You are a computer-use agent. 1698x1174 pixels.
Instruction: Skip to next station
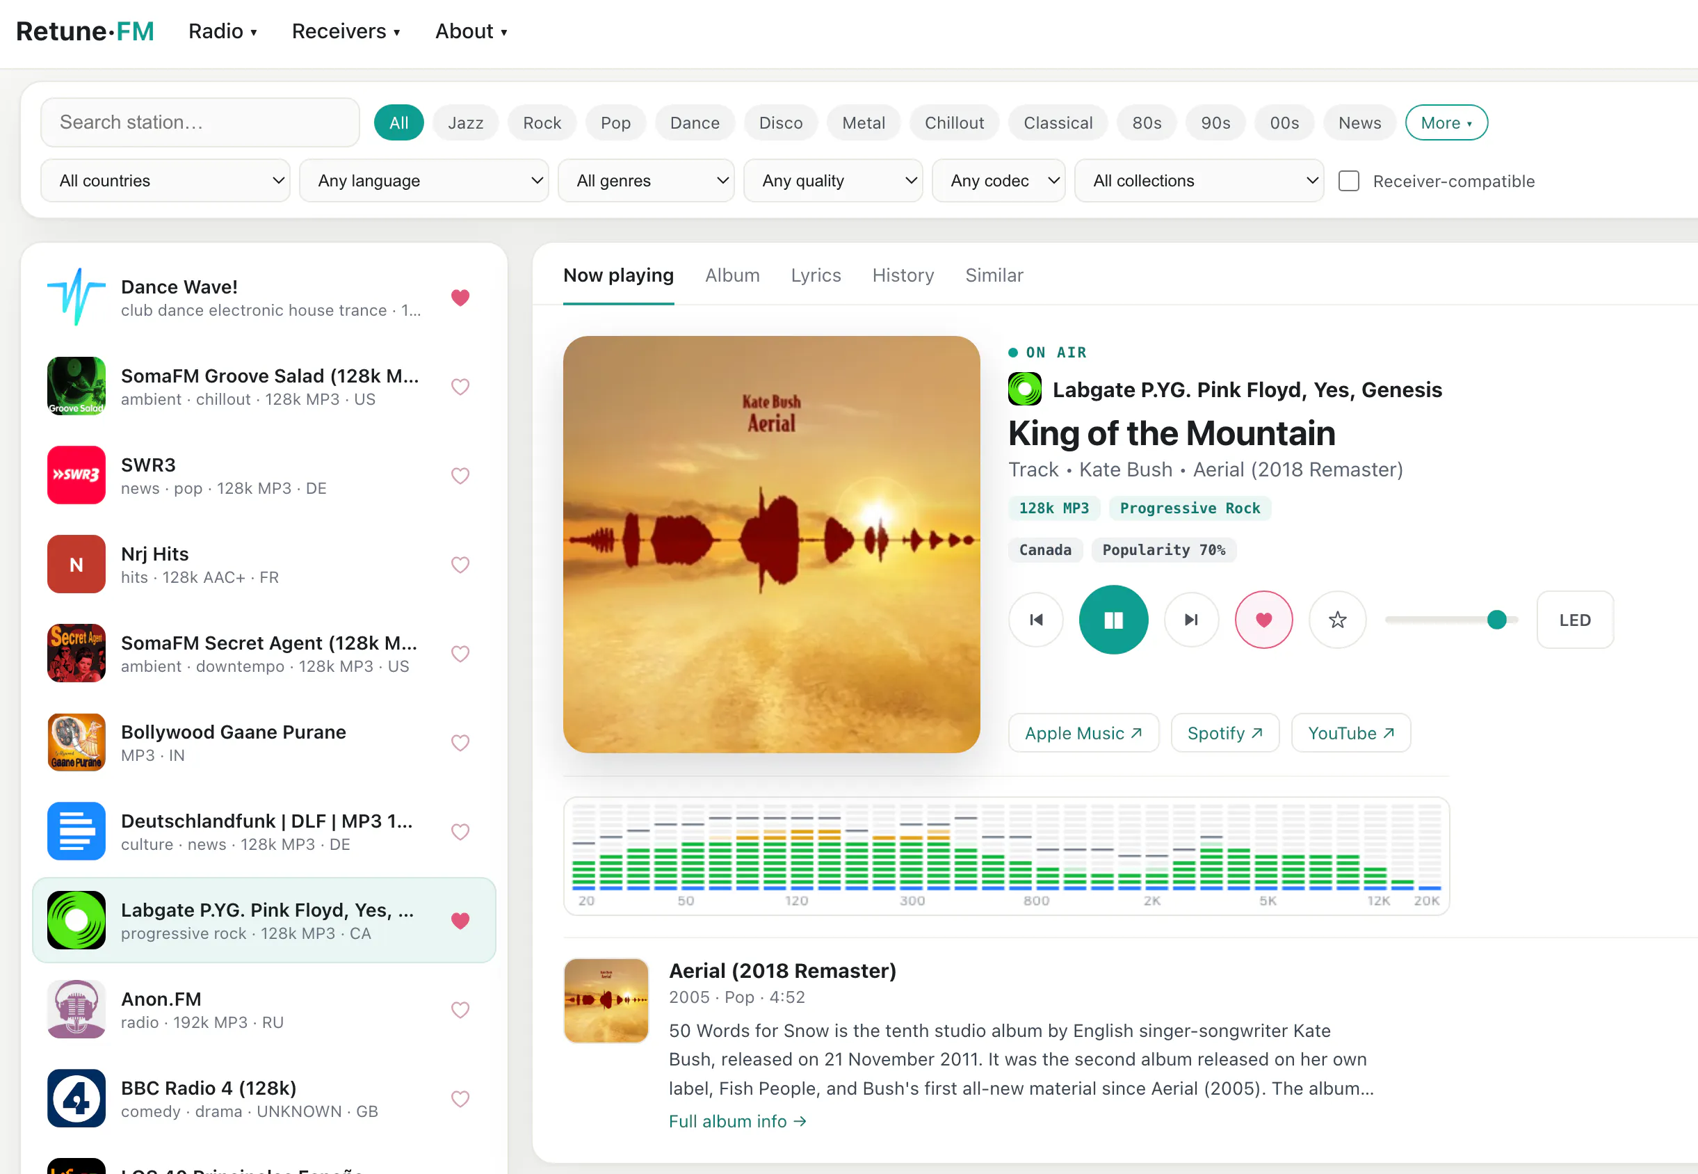click(x=1191, y=620)
